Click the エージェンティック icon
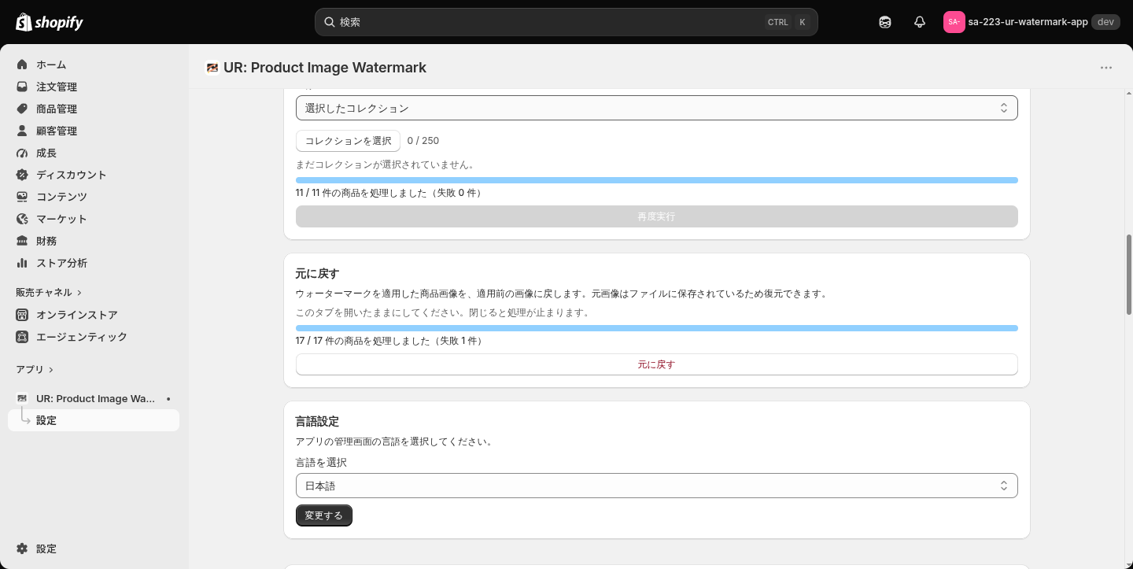 22,337
